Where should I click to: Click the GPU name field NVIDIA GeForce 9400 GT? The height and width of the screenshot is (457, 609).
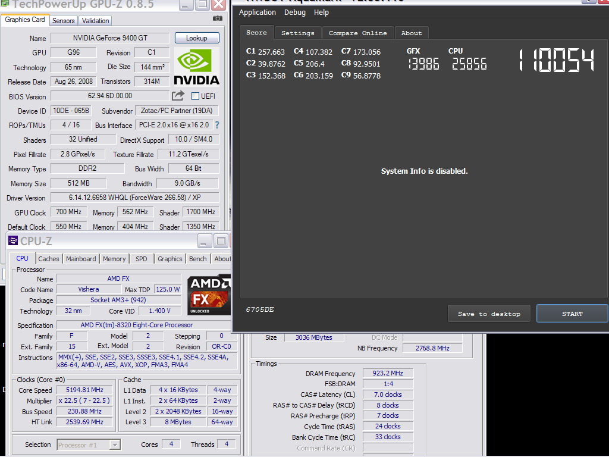110,38
